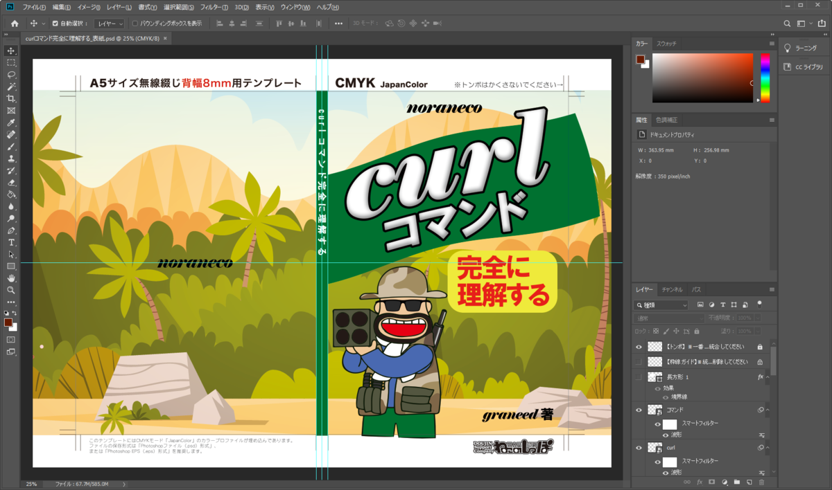Click the three-dots more options button in options bar

point(338,23)
